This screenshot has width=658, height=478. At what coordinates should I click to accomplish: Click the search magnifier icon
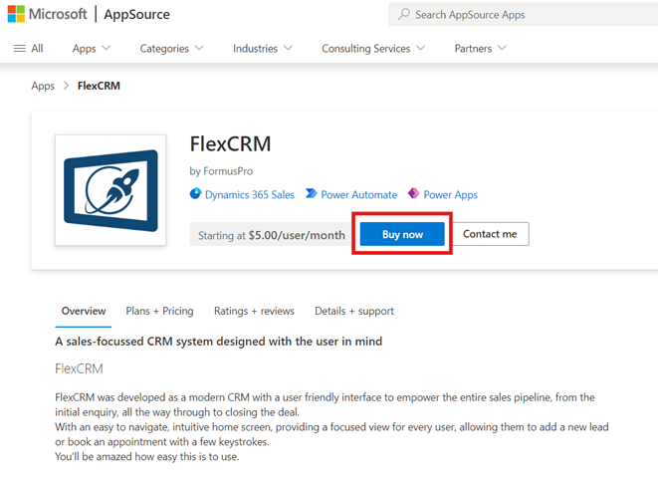(x=403, y=15)
